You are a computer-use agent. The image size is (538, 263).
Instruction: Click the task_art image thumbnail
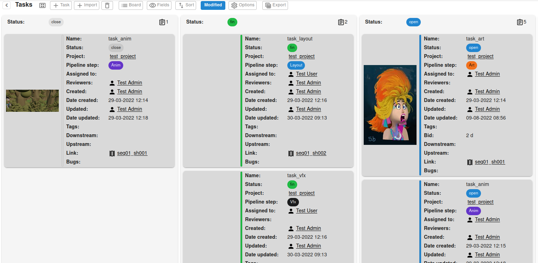[x=390, y=104]
